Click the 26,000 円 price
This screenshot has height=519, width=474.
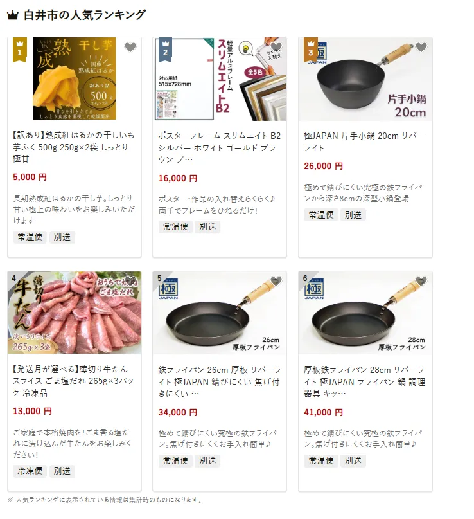point(323,166)
